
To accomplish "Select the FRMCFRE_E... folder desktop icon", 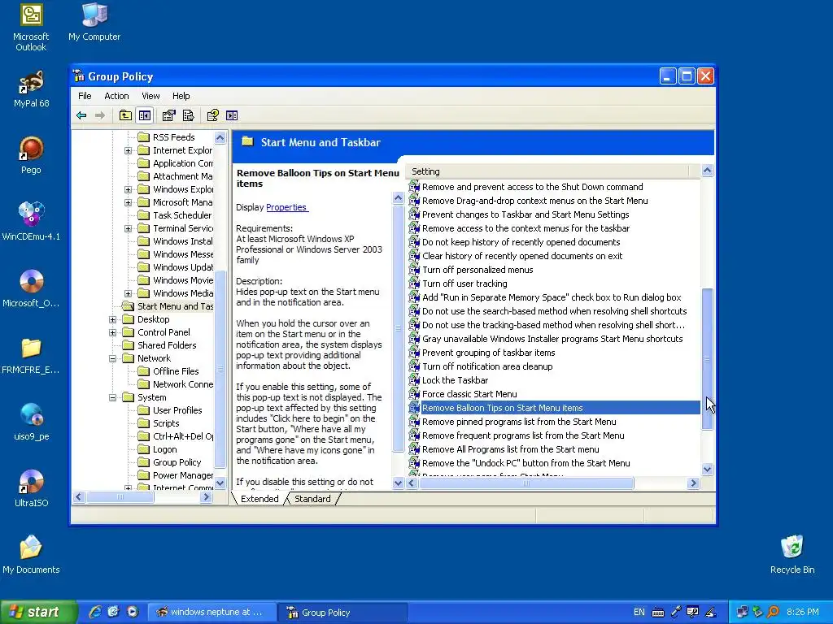I will tap(31, 355).
